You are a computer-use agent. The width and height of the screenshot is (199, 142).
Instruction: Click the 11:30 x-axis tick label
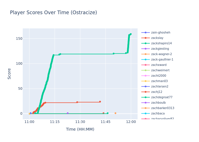pyautogui.click(x=80, y=122)
